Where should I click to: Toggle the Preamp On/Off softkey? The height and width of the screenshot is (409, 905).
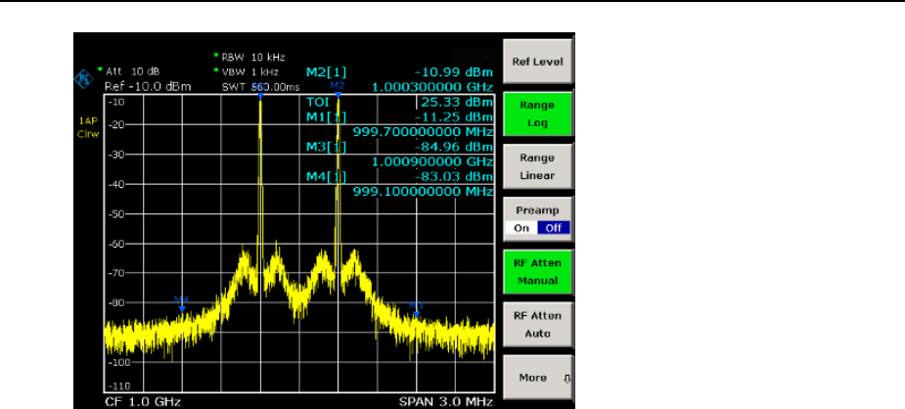(x=537, y=219)
